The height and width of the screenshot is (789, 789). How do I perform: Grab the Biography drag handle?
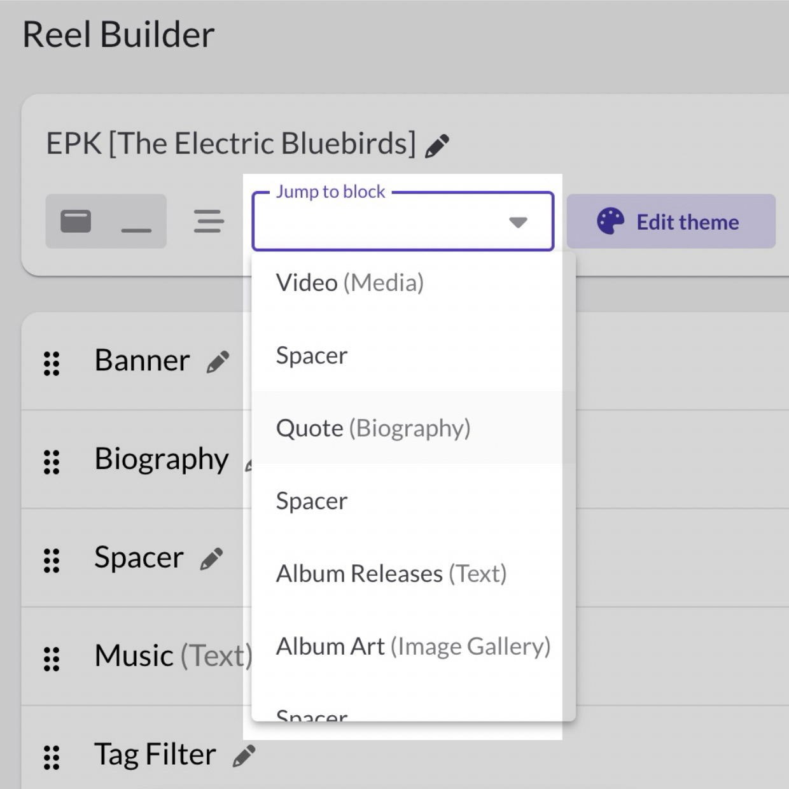pyautogui.click(x=52, y=462)
